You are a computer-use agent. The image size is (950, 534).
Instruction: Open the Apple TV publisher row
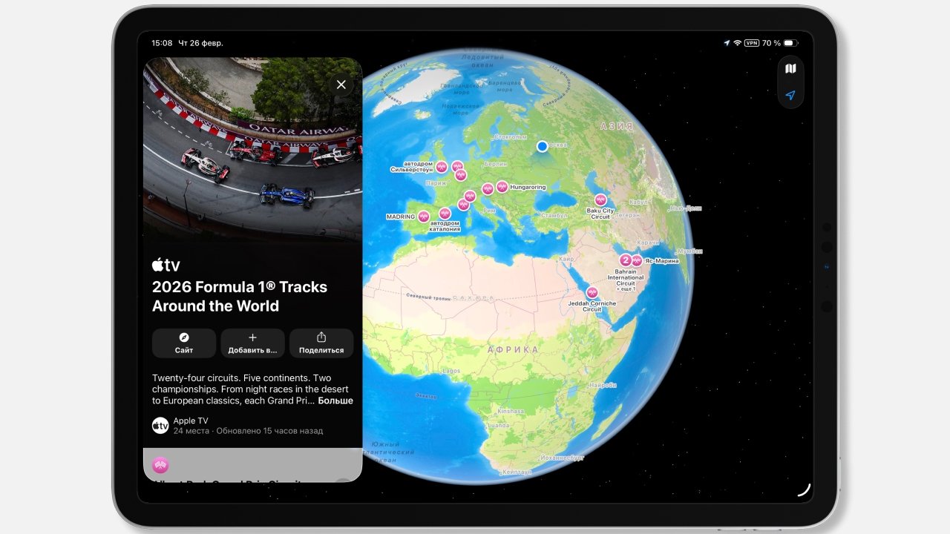pos(237,425)
